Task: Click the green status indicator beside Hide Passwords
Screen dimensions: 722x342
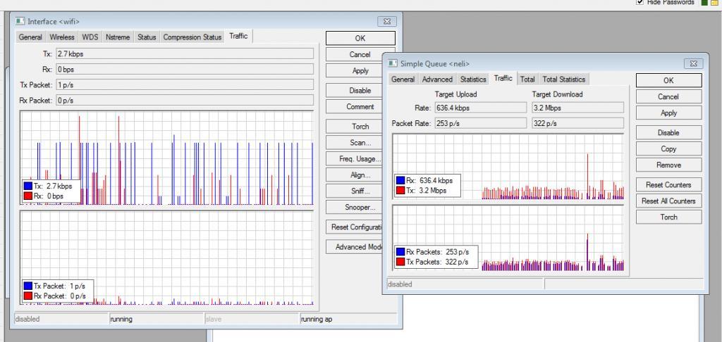Action: click(x=704, y=3)
